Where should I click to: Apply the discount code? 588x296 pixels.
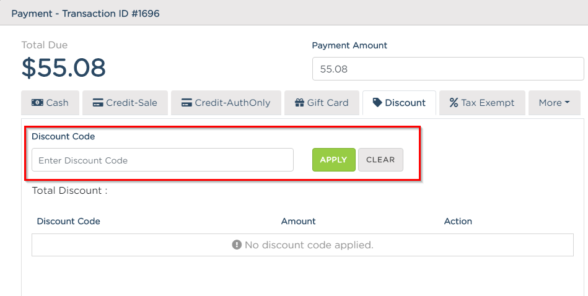tap(334, 160)
